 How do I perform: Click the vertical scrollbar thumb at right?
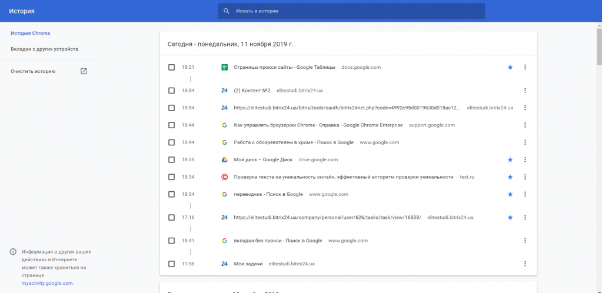click(x=599, y=46)
